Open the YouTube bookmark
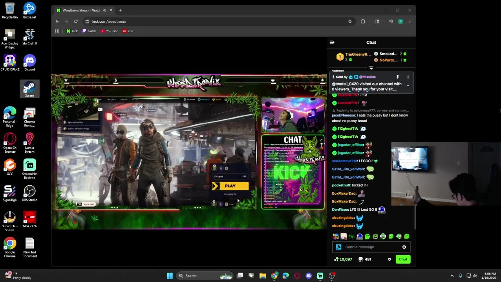 pos(109,31)
